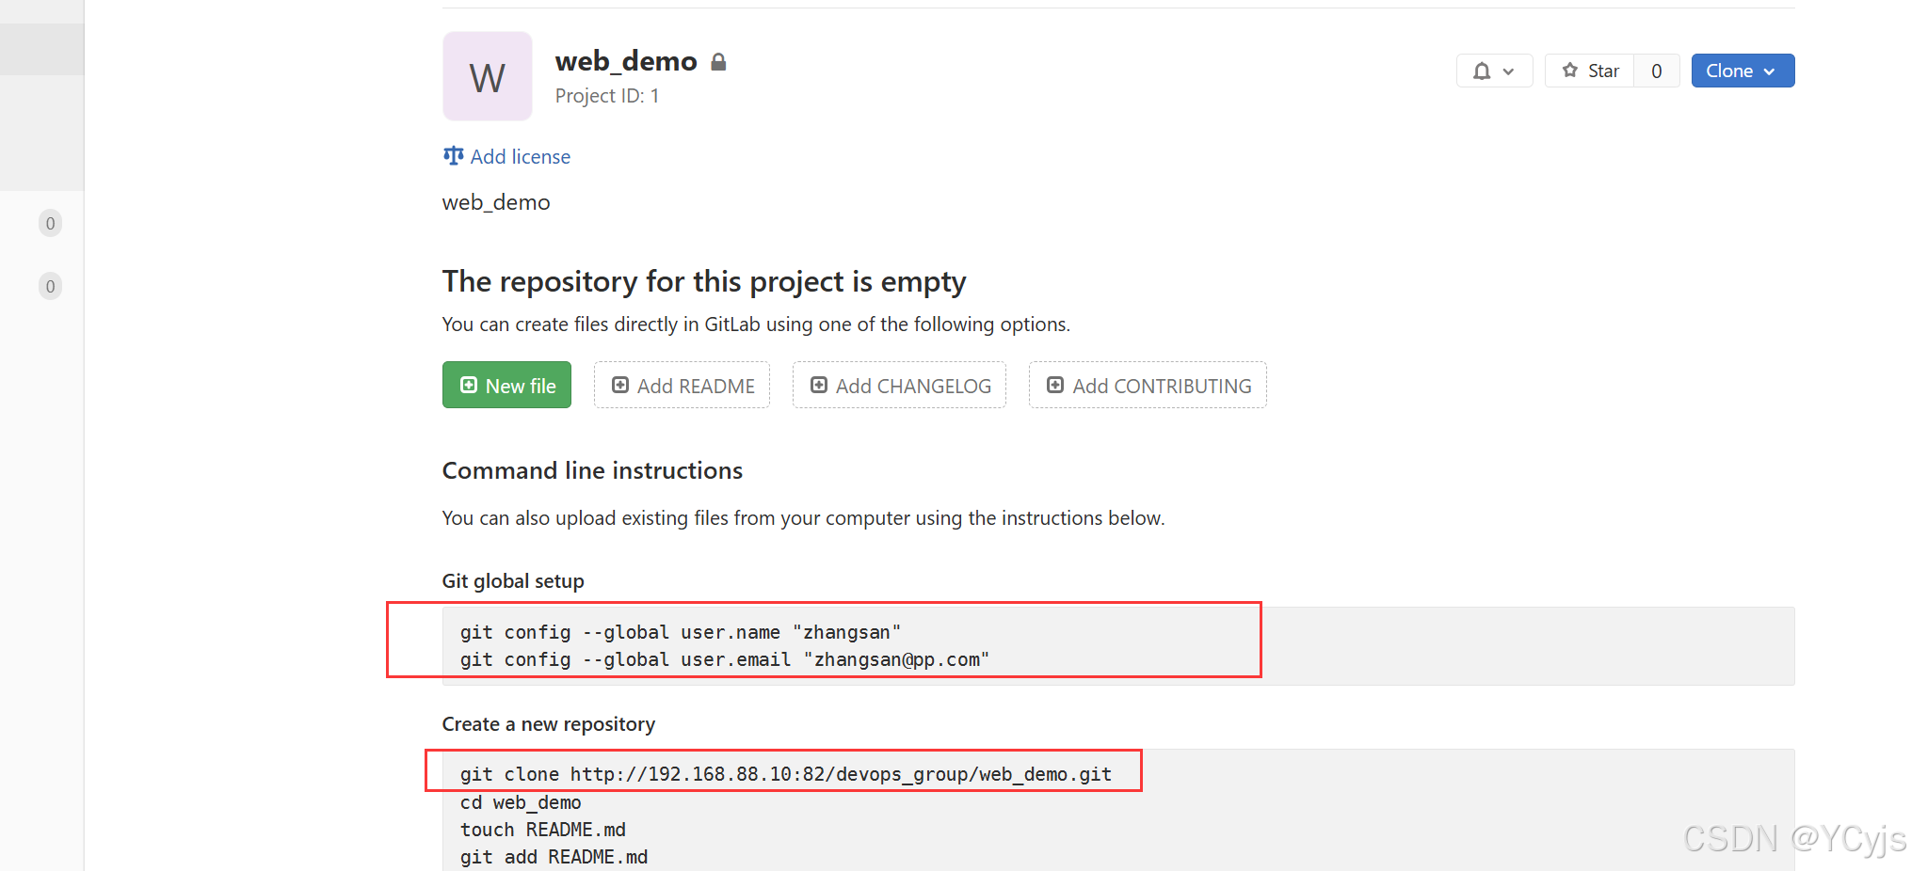Click the plus icon in New file
The image size is (1911, 871).
click(x=468, y=385)
